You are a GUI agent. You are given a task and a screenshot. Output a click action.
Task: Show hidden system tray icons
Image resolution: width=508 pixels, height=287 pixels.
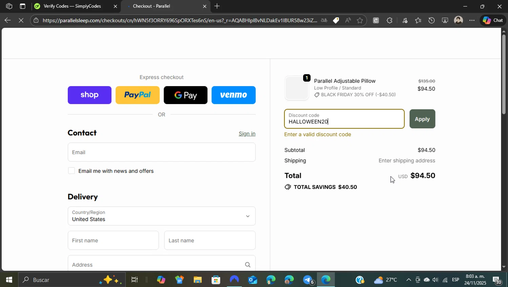pyautogui.click(x=408, y=280)
